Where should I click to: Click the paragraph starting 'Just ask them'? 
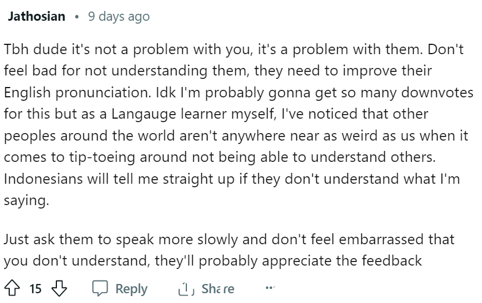pos(229,250)
